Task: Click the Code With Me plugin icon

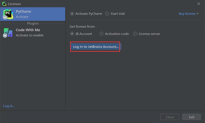Action: (8, 32)
